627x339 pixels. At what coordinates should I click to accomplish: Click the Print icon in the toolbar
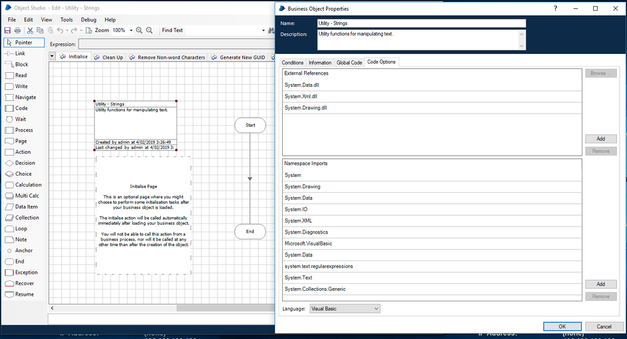(x=17, y=30)
